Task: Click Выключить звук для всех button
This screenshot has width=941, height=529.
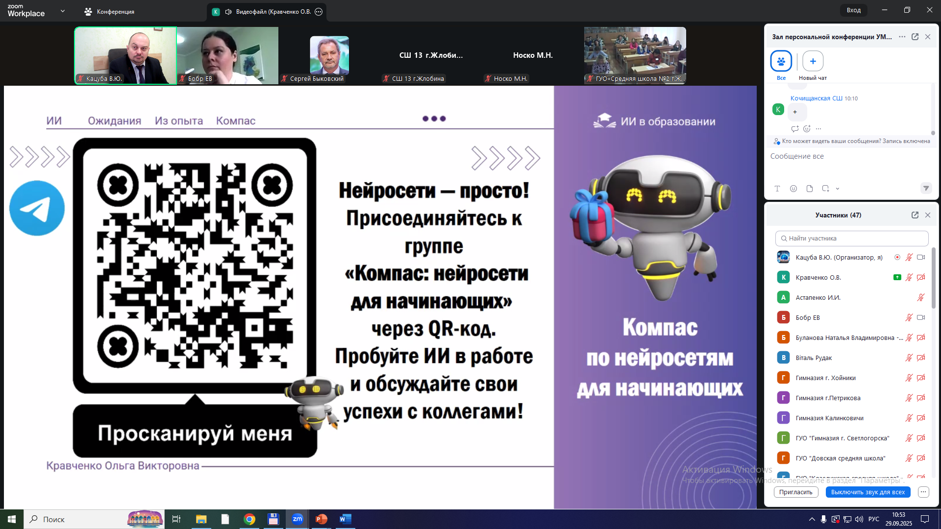Action: pos(867,492)
